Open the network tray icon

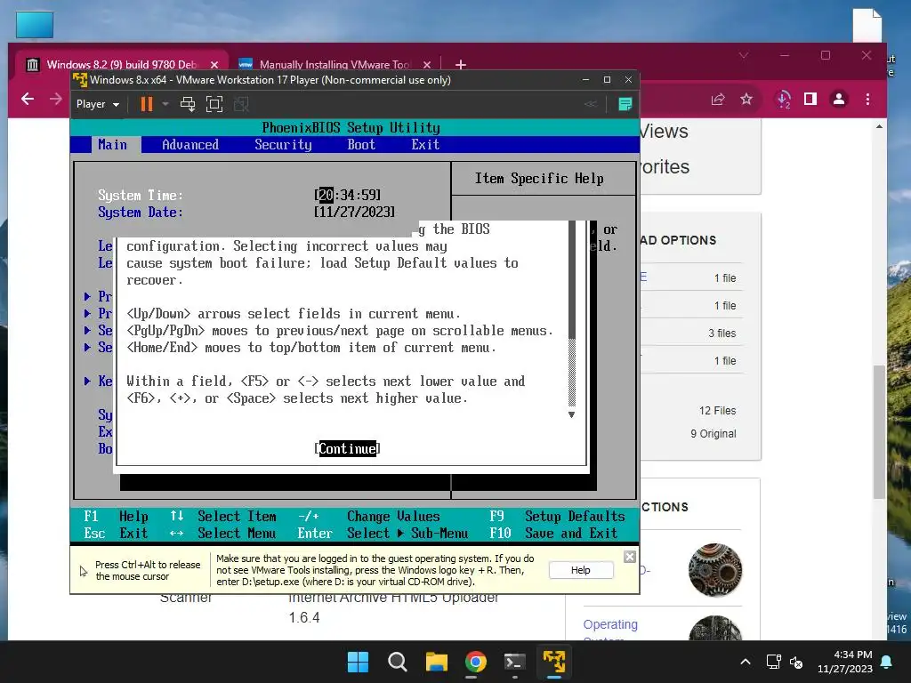(x=773, y=662)
